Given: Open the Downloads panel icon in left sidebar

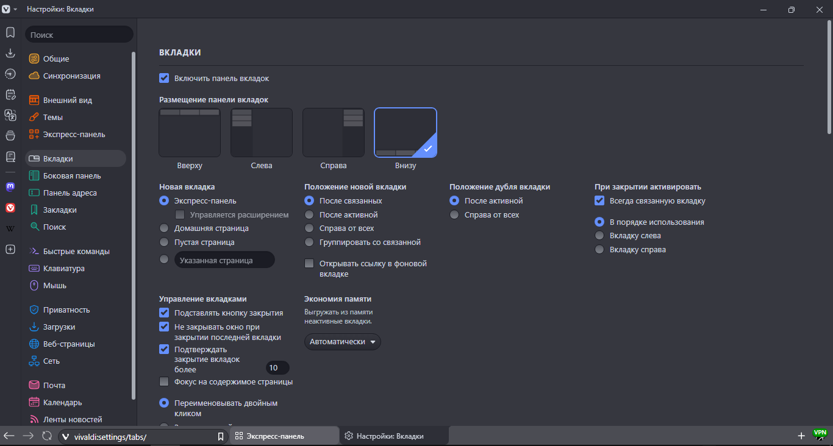Looking at the screenshot, I should tap(10, 53).
